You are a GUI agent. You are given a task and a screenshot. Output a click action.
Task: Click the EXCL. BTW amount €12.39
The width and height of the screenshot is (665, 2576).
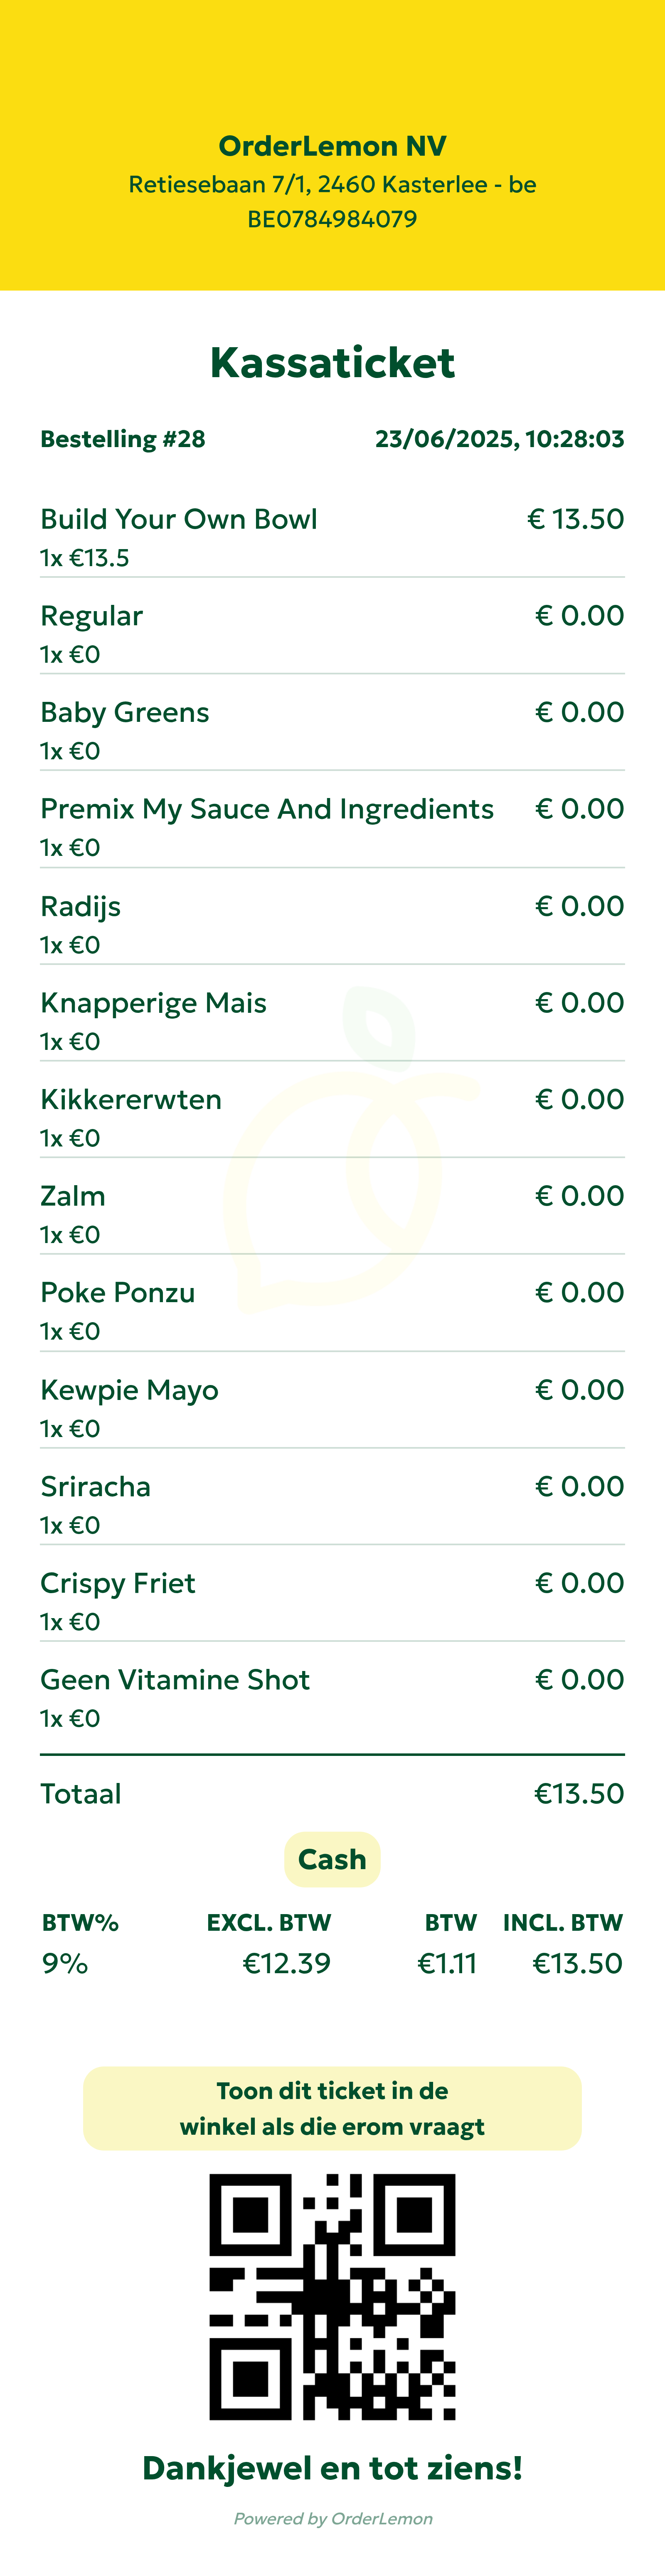[x=286, y=1963]
